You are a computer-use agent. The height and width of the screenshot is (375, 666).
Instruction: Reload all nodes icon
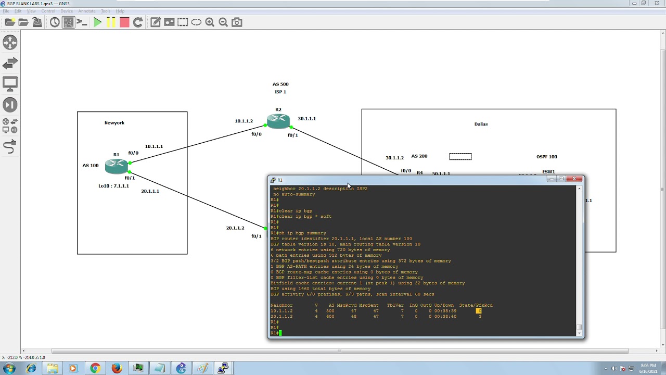click(138, 22)
